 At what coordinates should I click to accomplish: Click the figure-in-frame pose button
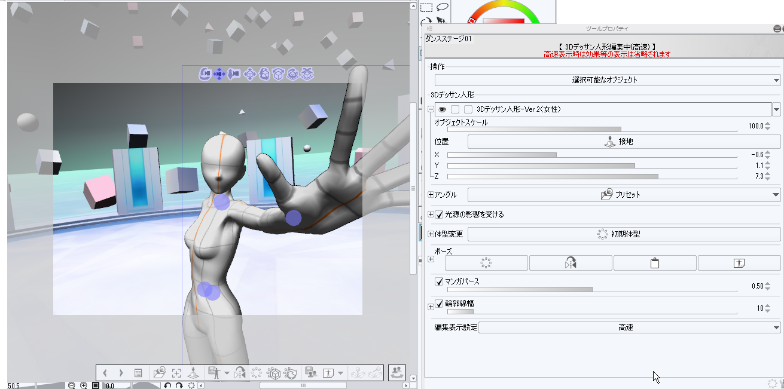739,263
